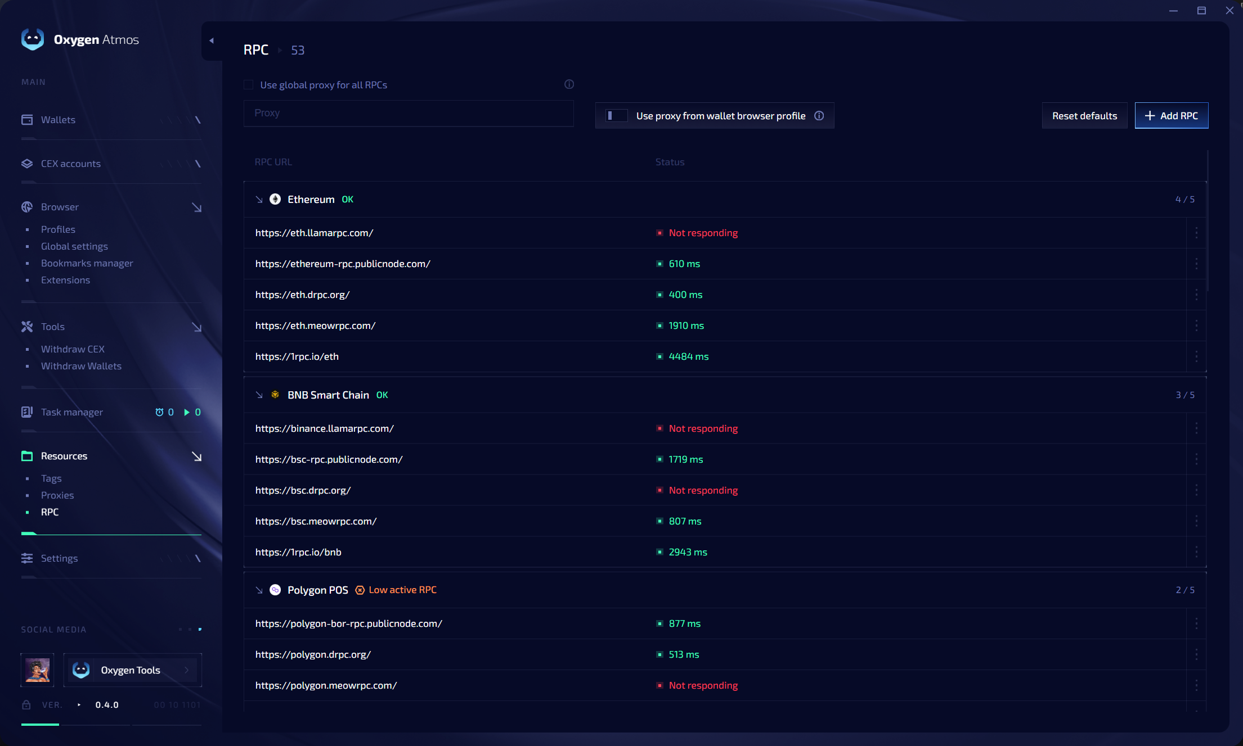Expand the CEX accounts section chevron
This screenshot has height=746, width=1243.
pos(198,164)
